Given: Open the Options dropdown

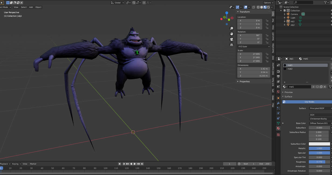Looking at the screenshot, I should [269, 3].
